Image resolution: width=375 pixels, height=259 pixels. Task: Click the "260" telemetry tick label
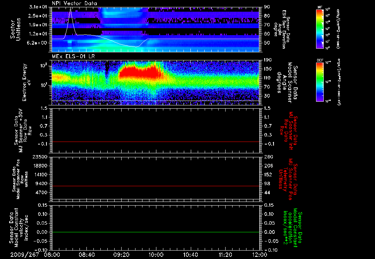(268, 157)
